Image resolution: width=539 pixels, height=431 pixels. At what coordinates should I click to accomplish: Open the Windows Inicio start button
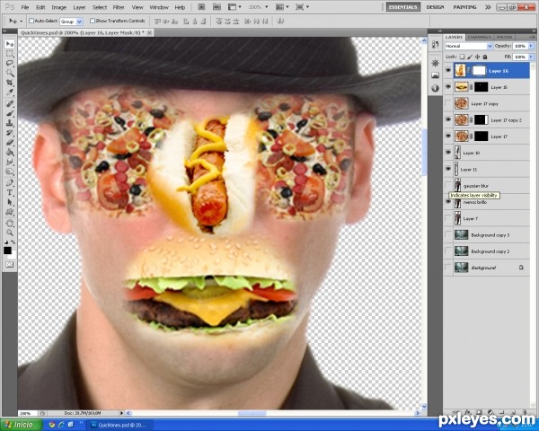coord(22,425)
